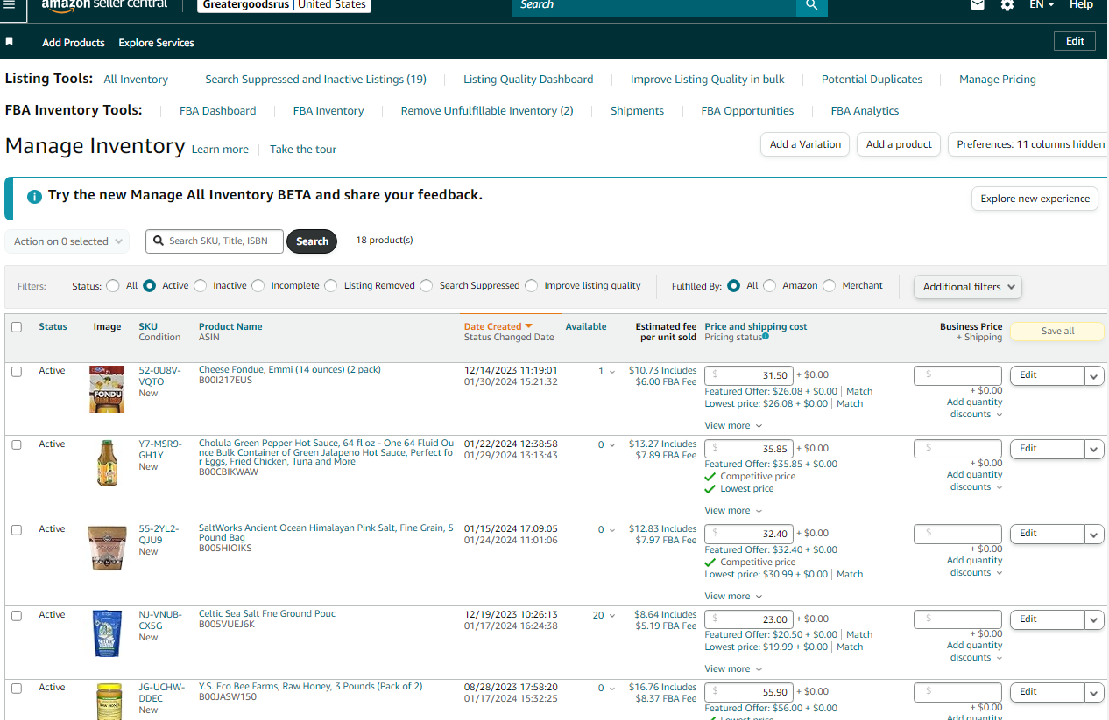Select Fulfilled By Merchant radio
The height and width of the screenshot is (720, 1109).
tap(829, 285)
